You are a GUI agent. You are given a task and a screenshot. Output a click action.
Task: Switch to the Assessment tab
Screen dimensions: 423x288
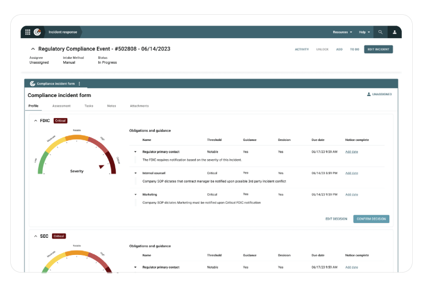61,106
